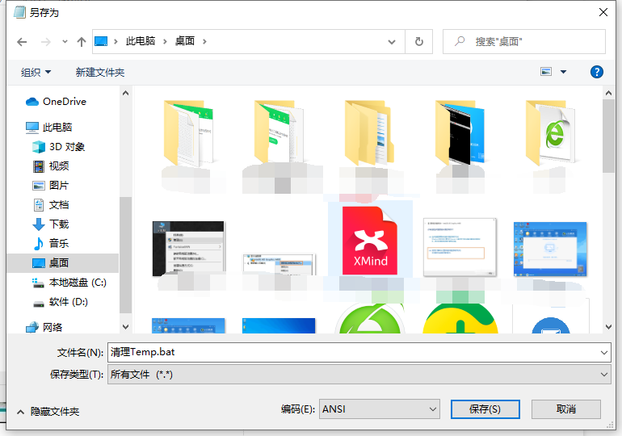This screenshot has width=622, height=436.
Task: Open the 组织 menu
Action: [x=36, y=73]
